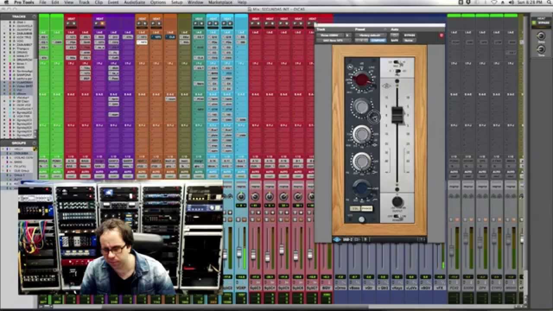Click the GROUPS list header
The width and height of the screenshot is (553, 311).
[x=19, y=143]
